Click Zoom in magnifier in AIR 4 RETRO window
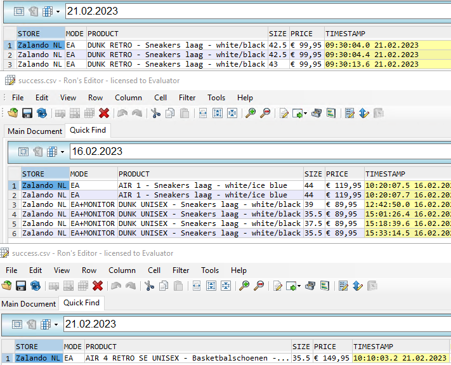 click(x=244, y=286)
